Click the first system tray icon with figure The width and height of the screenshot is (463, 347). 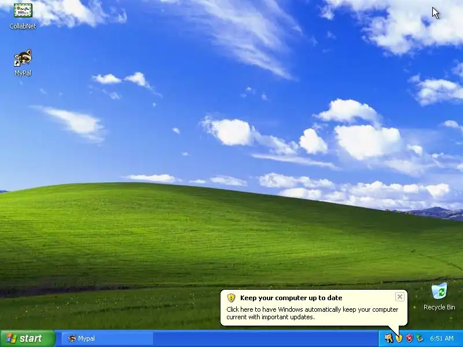[x=389, y=338]
